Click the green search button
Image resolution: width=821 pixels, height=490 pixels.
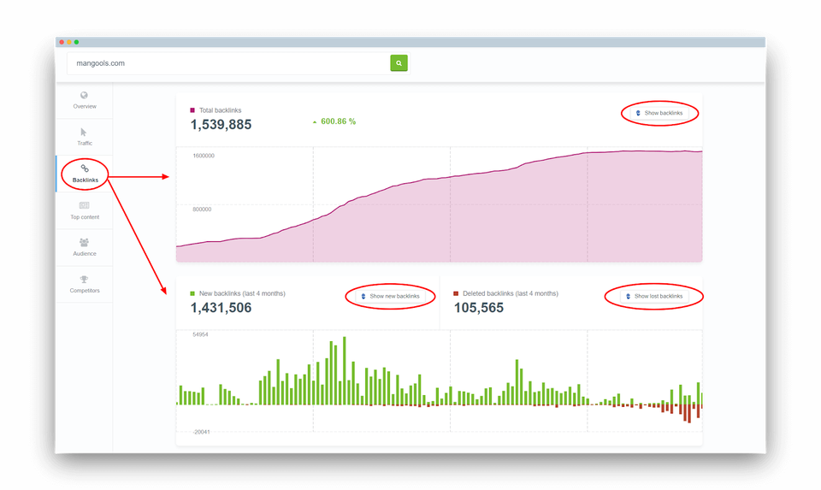[399, 63]
